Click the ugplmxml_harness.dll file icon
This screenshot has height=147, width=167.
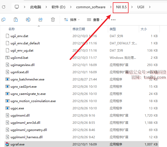[x=7, y=137]
